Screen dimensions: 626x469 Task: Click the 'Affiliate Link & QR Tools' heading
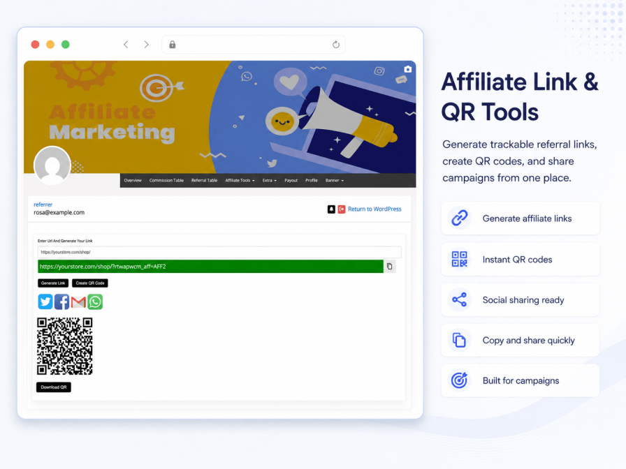[x=520, y=97]
